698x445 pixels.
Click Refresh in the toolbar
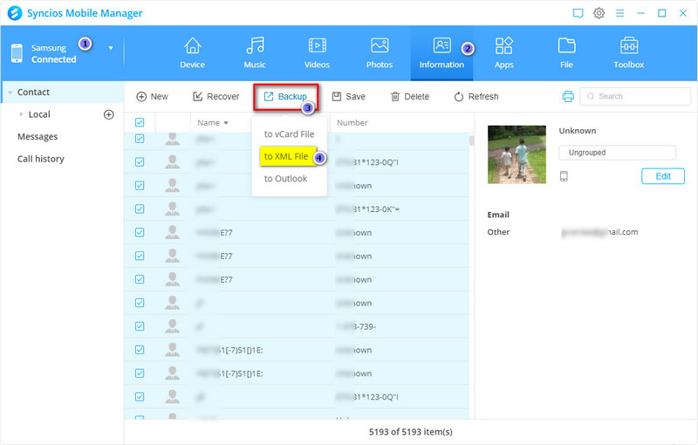[x=476, y=97]
